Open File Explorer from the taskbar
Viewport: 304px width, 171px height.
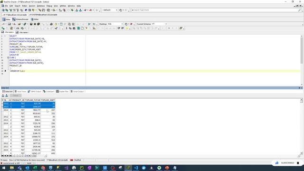(x=11, y=168)
